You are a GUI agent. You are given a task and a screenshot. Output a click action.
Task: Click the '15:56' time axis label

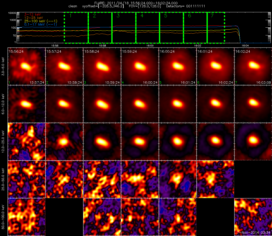coord(55,45)
